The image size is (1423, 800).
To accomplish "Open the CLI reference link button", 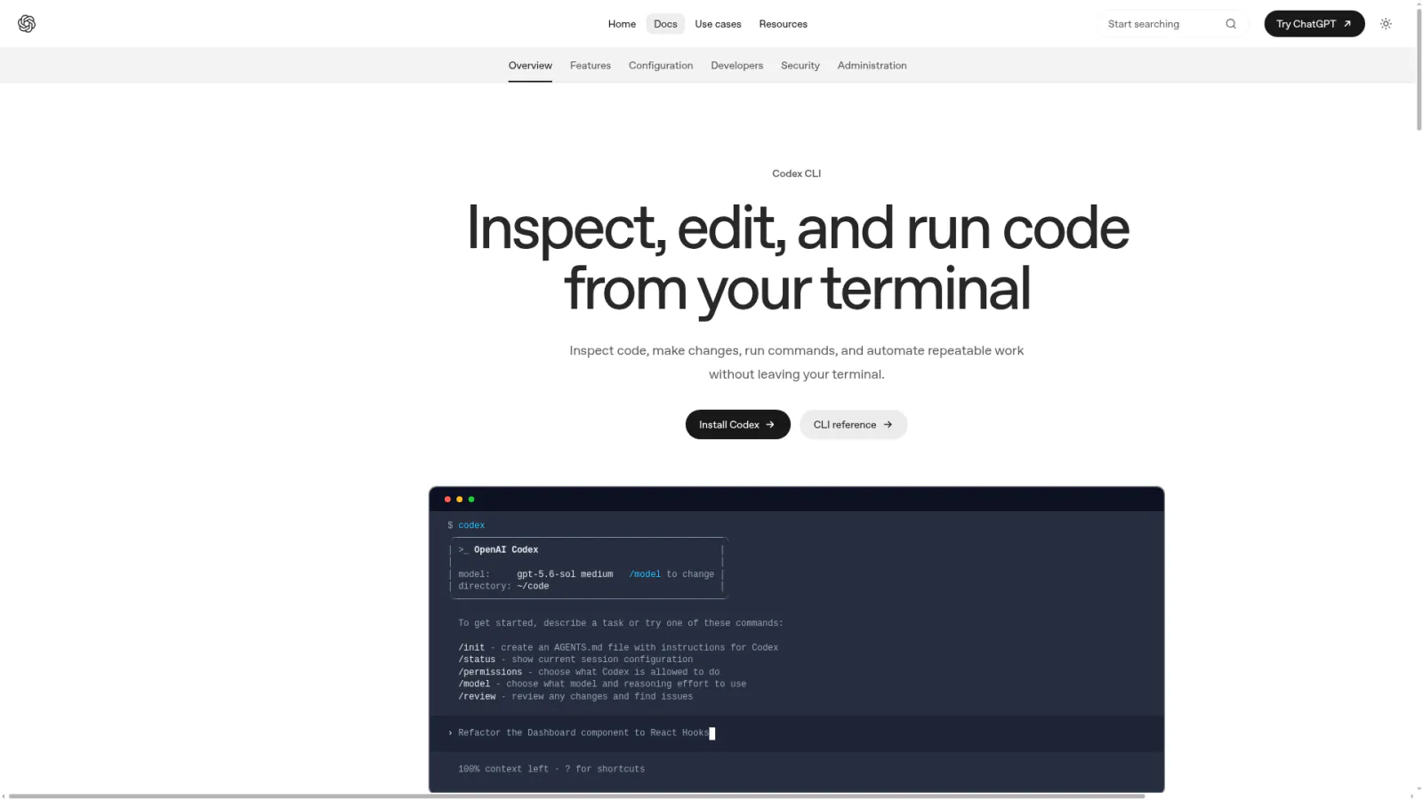I will 853,425.
